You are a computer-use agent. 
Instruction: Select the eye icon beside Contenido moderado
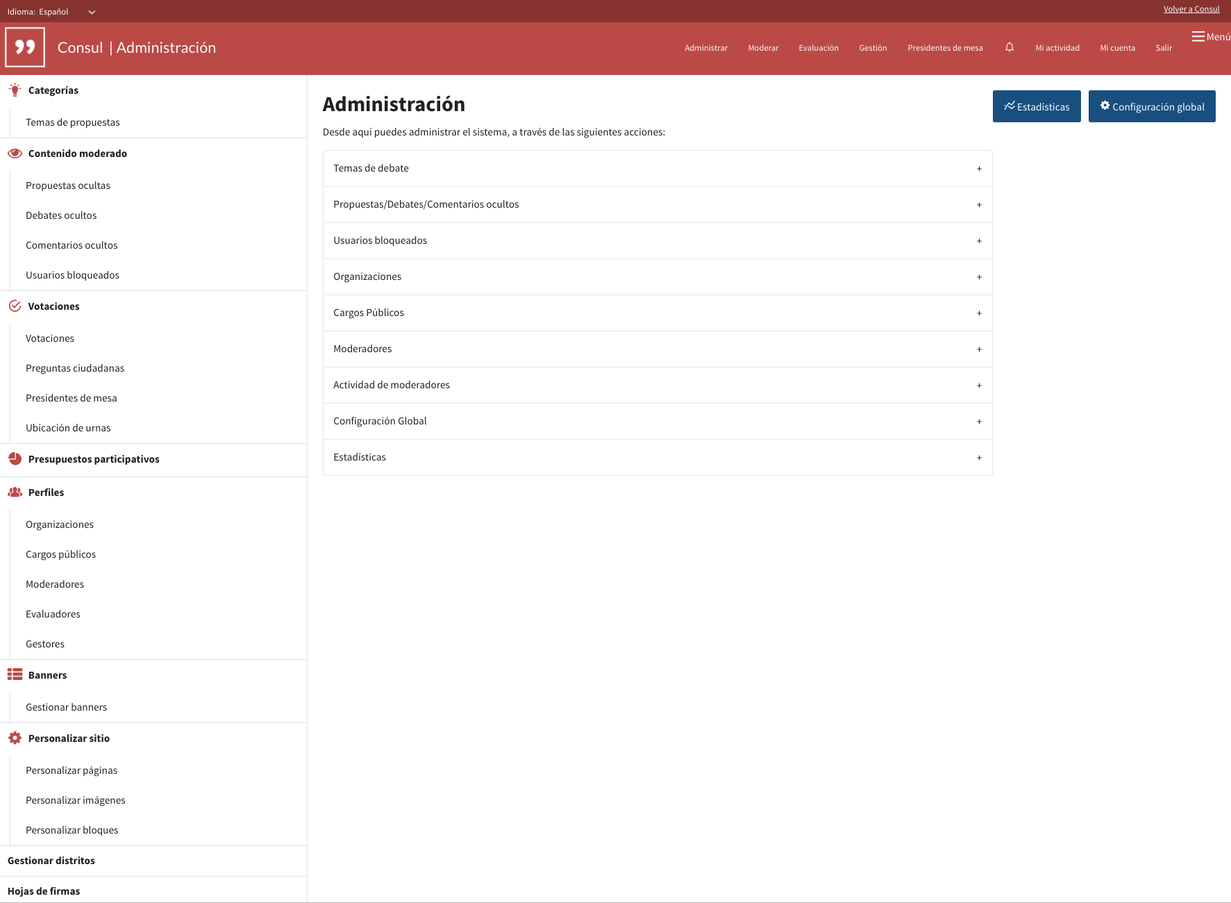(15, 153)
